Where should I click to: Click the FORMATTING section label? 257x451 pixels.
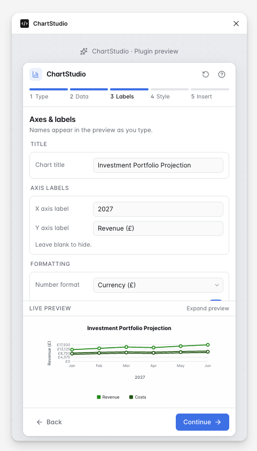click(50, 264)
